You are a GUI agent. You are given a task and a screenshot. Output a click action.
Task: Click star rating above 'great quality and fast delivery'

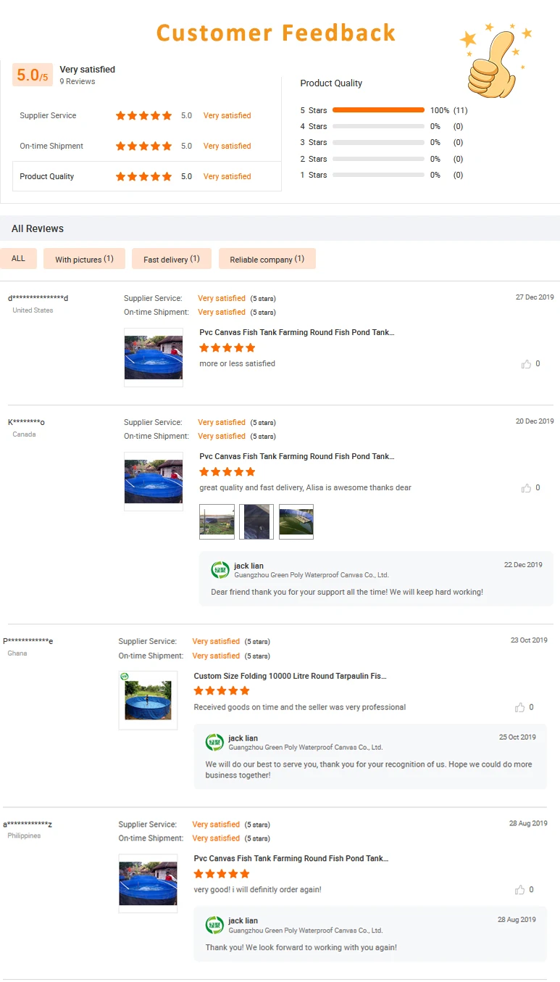tap(227, 472)
